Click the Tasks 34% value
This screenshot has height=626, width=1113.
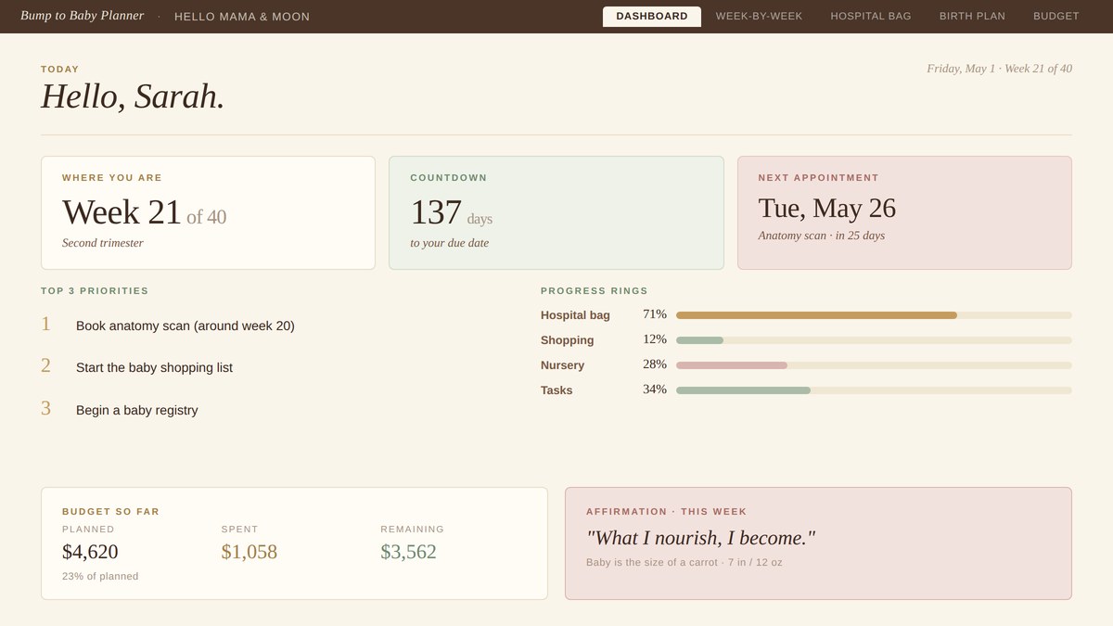point(655,390)
